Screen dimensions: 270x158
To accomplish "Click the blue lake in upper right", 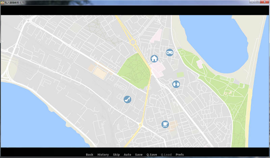I will tap(216, 37).
